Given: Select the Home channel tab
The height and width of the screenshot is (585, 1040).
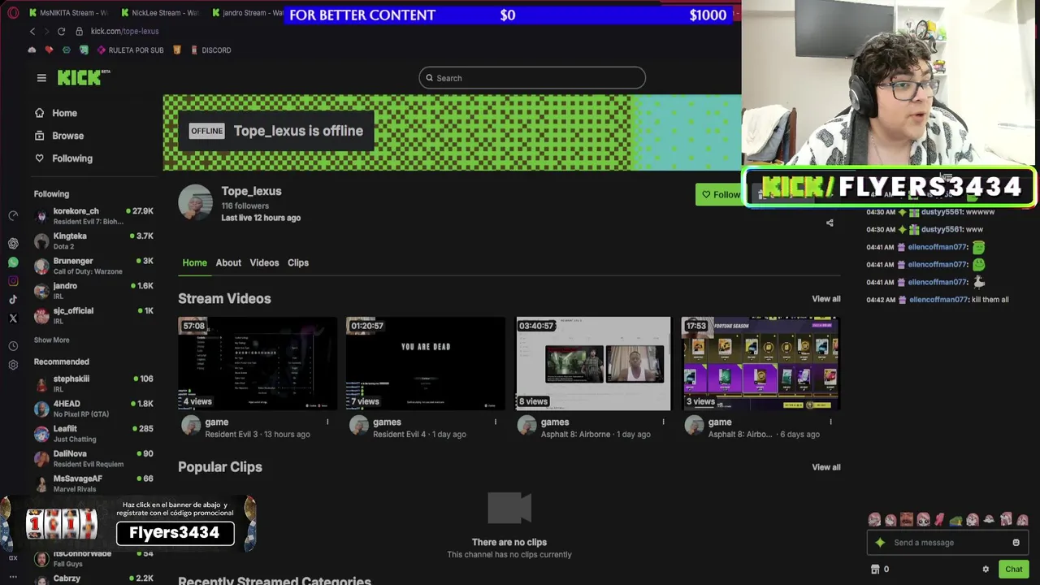Looking at the screenshot, I should 194,262.
